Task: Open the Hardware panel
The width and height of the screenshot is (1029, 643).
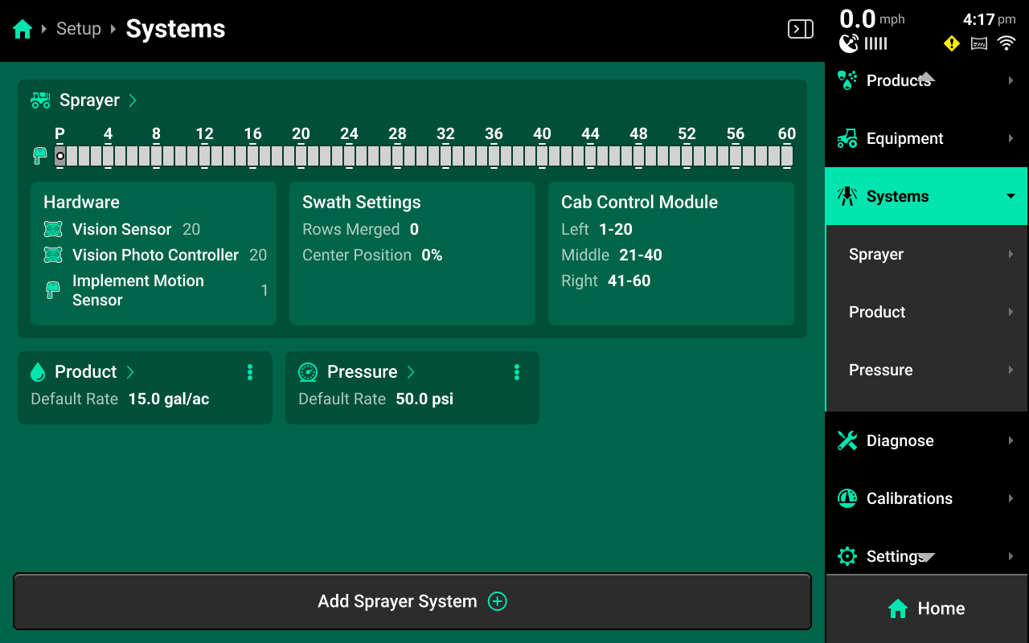Action: tap(154, 253)
